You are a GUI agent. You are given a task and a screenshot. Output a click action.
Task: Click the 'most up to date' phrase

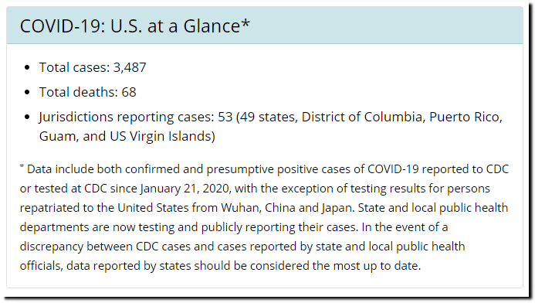[x=376, y=266]
